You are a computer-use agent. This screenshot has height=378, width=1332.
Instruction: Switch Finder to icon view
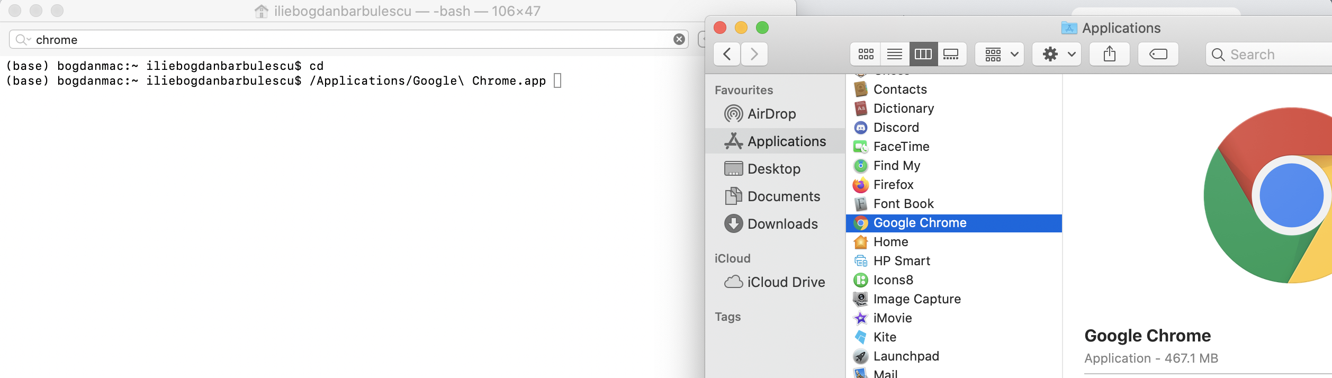(x=866, y=54)
